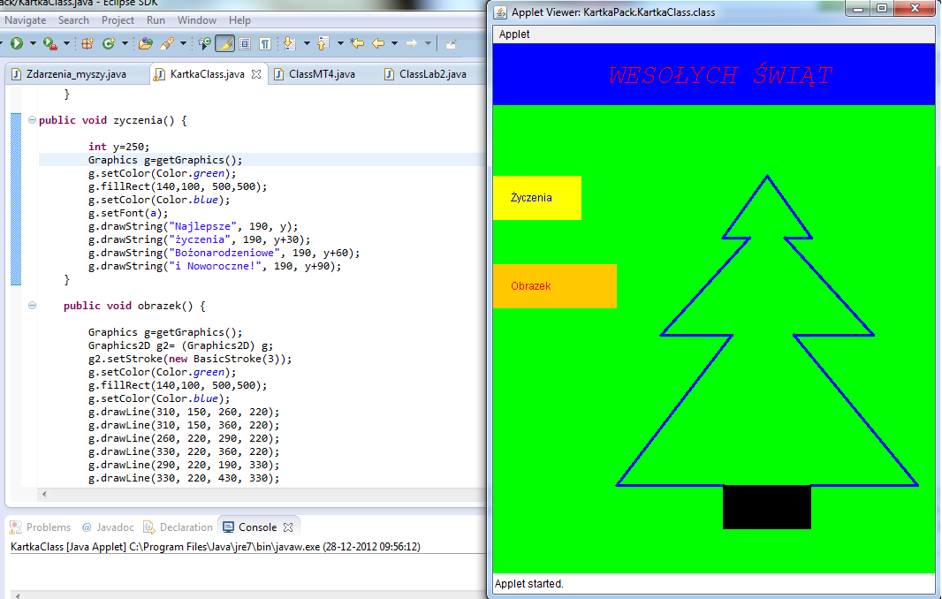Toggle Block Selection Mode button

coord(245,42)
